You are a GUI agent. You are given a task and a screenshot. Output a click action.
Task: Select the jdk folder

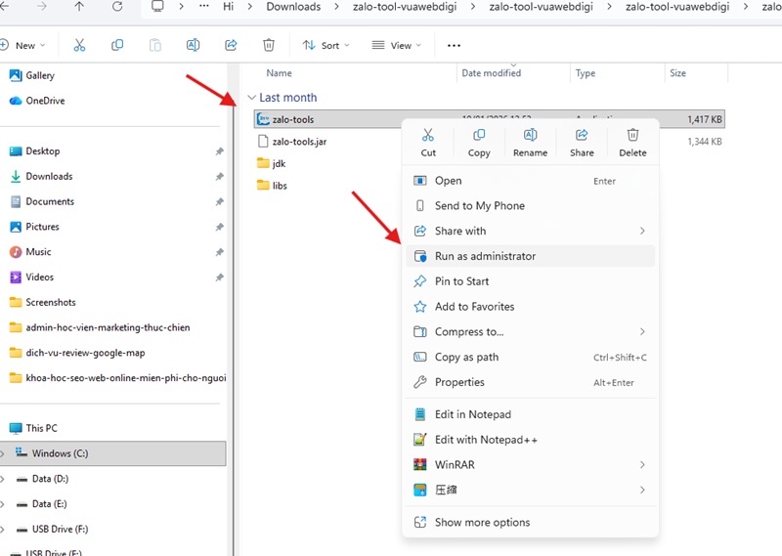(x=272, y=163)
